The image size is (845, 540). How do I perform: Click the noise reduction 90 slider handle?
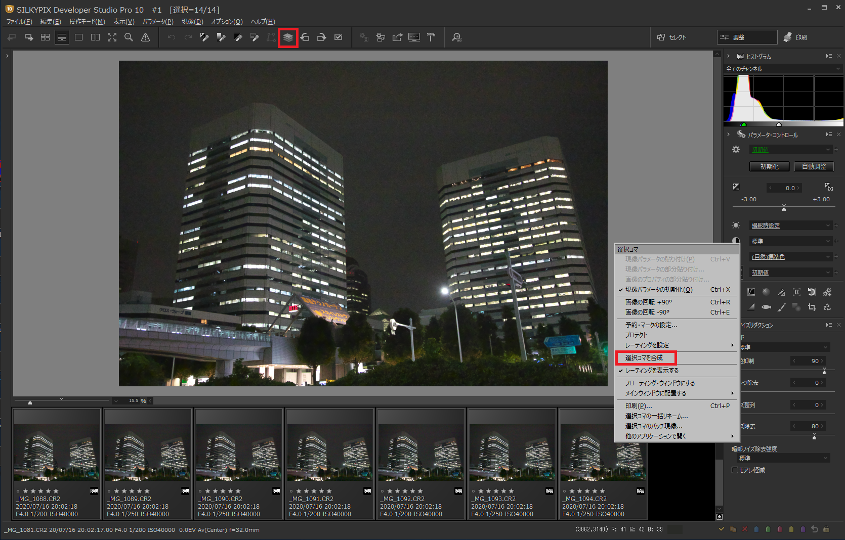(x=824, y=372)
